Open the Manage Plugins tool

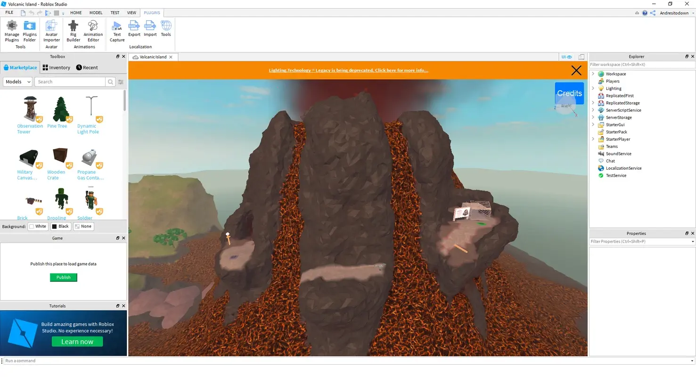coord(12,31)
